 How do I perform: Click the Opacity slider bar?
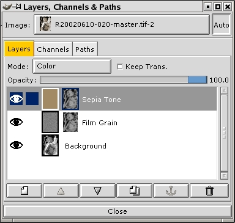124,80
